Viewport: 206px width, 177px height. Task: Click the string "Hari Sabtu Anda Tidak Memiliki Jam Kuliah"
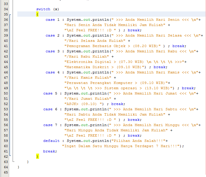[x=115, y=115]
